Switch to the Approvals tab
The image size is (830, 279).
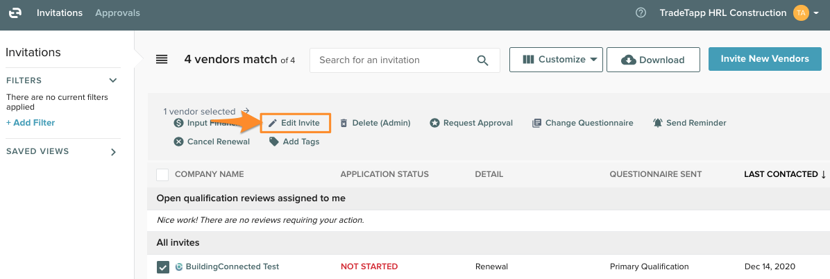(x=117, y=13)
